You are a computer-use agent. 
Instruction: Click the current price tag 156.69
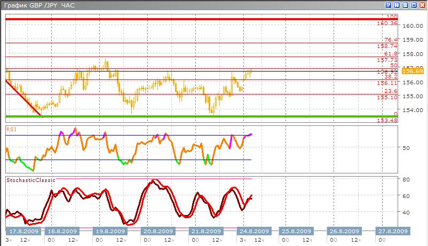point(413,71)
